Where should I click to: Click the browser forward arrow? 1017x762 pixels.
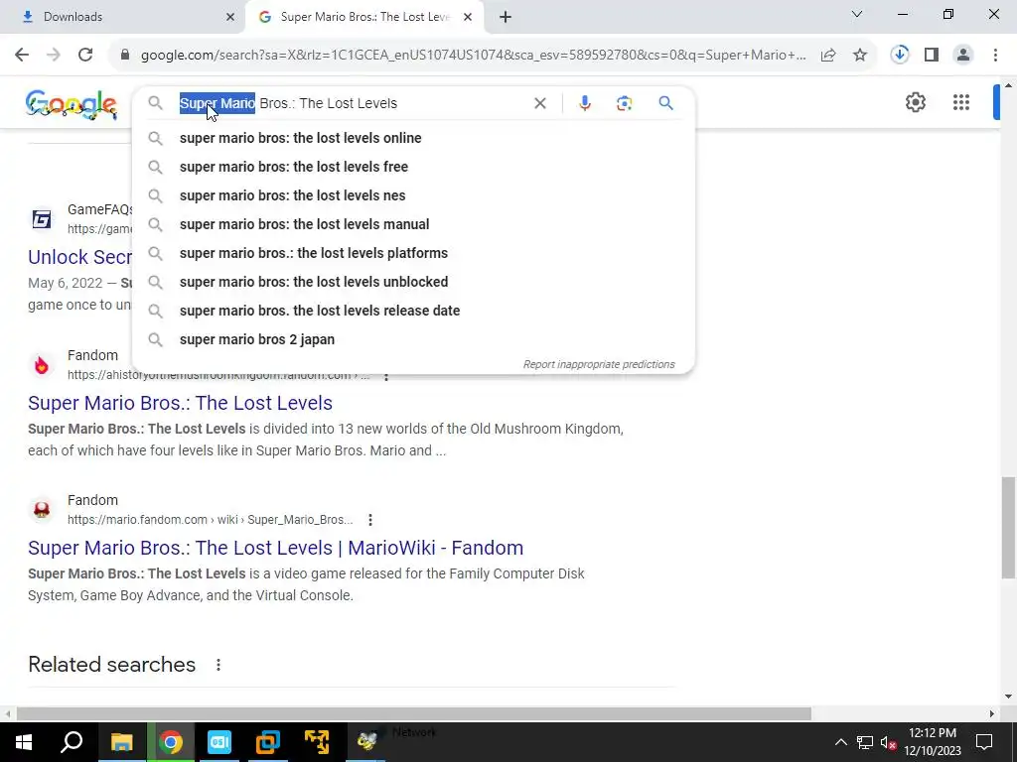coord(54,56)
